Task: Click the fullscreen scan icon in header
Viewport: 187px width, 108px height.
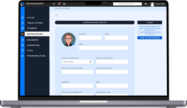Action: (x=64, y=4)
